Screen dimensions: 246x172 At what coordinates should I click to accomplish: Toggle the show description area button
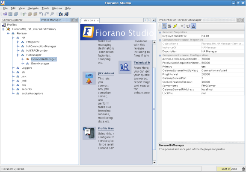(193, 26)
